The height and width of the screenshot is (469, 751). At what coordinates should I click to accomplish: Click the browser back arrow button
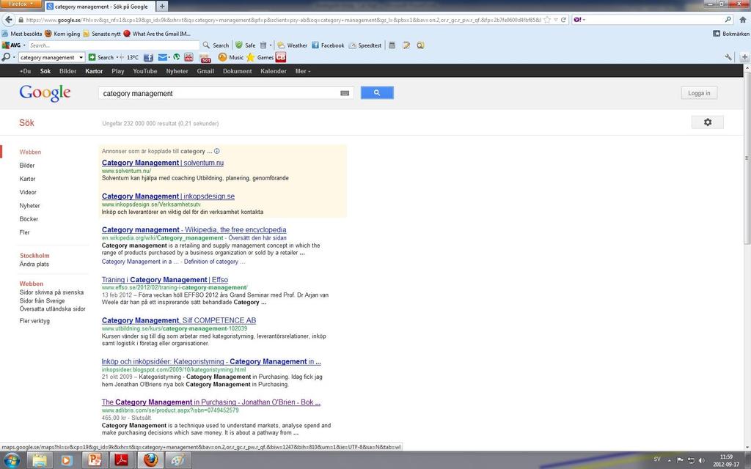9,20
